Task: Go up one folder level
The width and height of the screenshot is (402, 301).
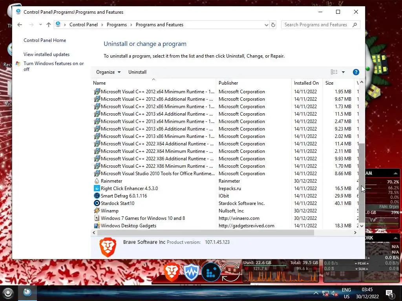Action: [48, 25]
